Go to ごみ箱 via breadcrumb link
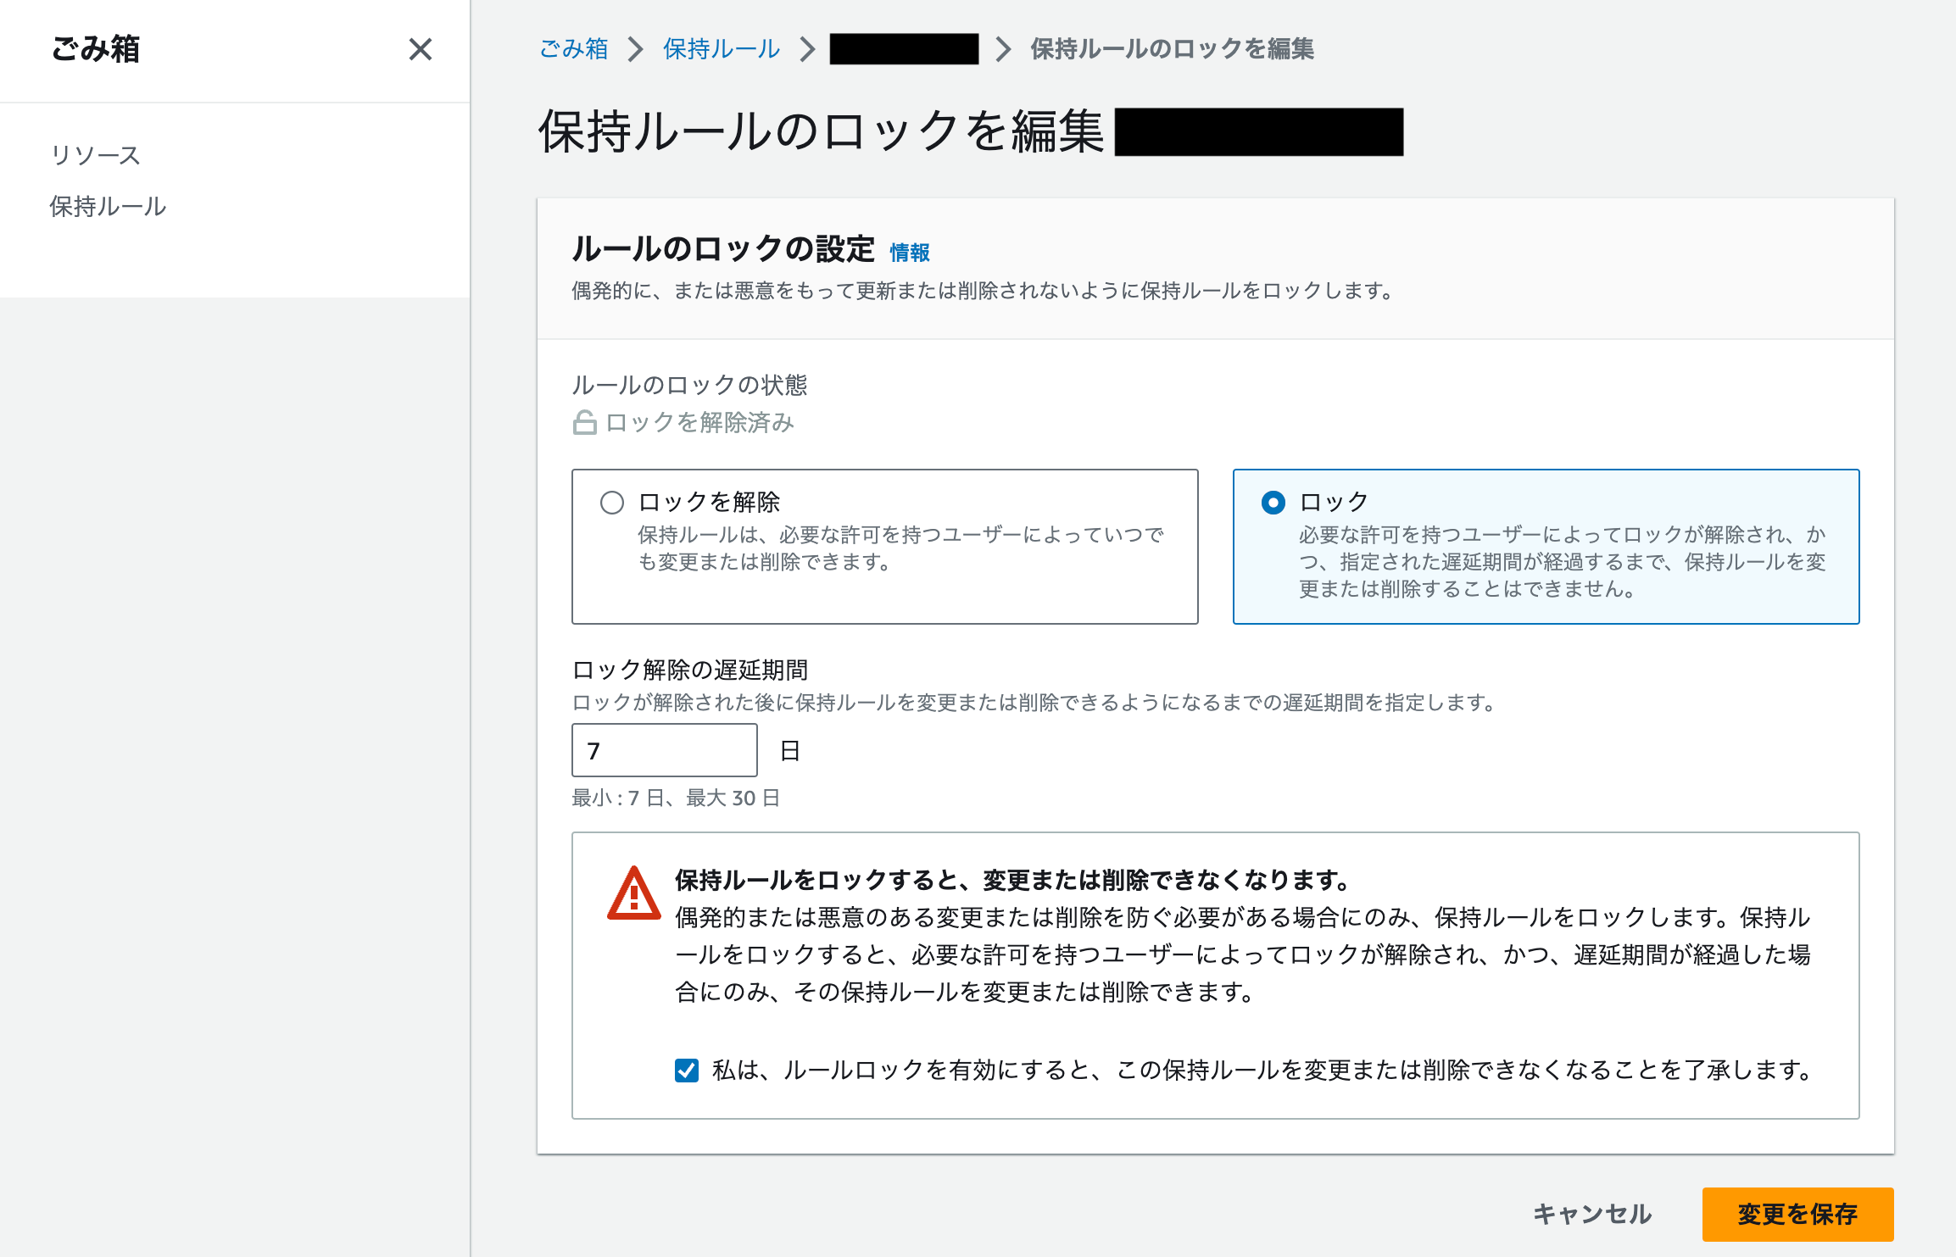This screenshot has width=1956, height=1257. click(x=574, y=49)
